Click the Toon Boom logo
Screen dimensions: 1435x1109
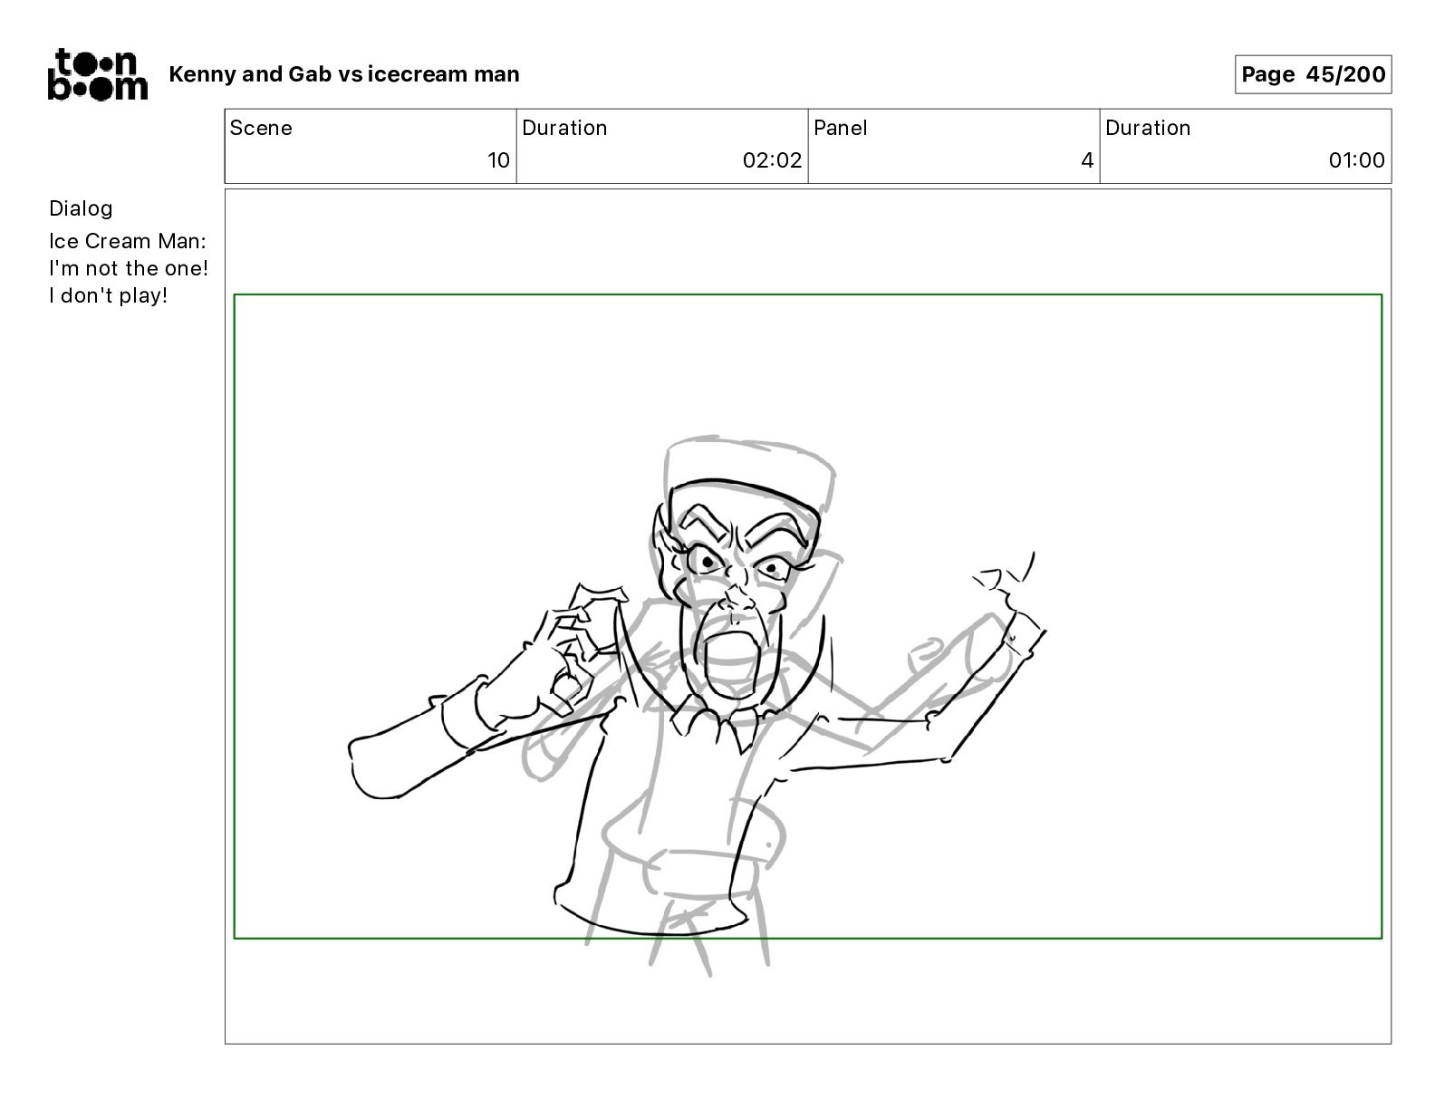pos(97,74)
